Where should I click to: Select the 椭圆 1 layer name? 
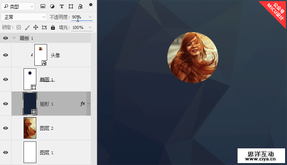(x=47, y=79)
